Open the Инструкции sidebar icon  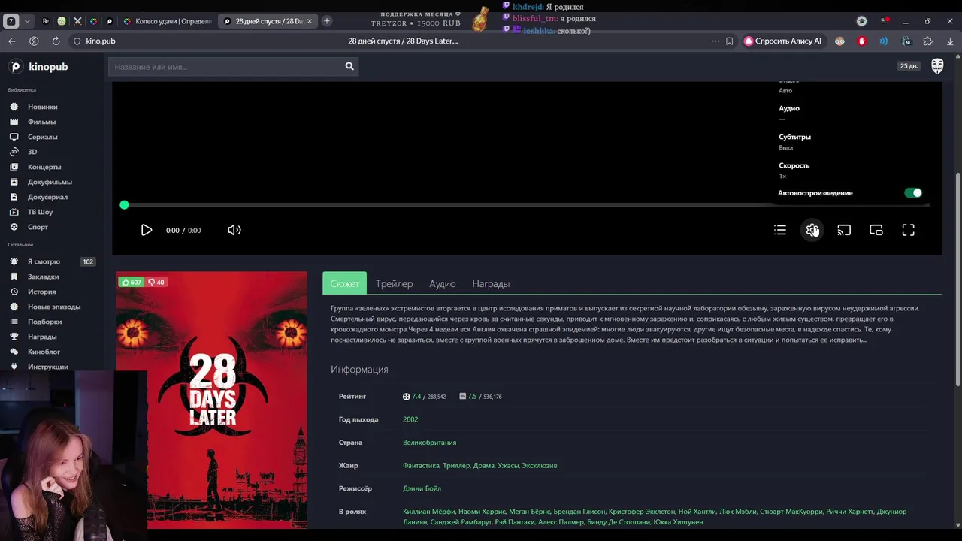click(14, 367)
